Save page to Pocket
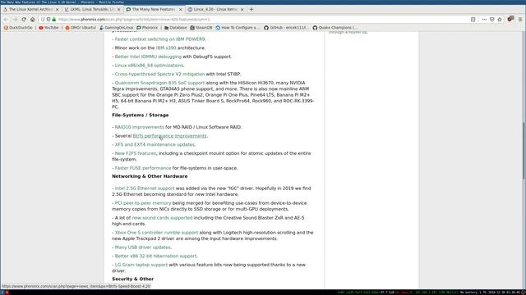This screenshot has width=526, height=295. pos(491,20)
